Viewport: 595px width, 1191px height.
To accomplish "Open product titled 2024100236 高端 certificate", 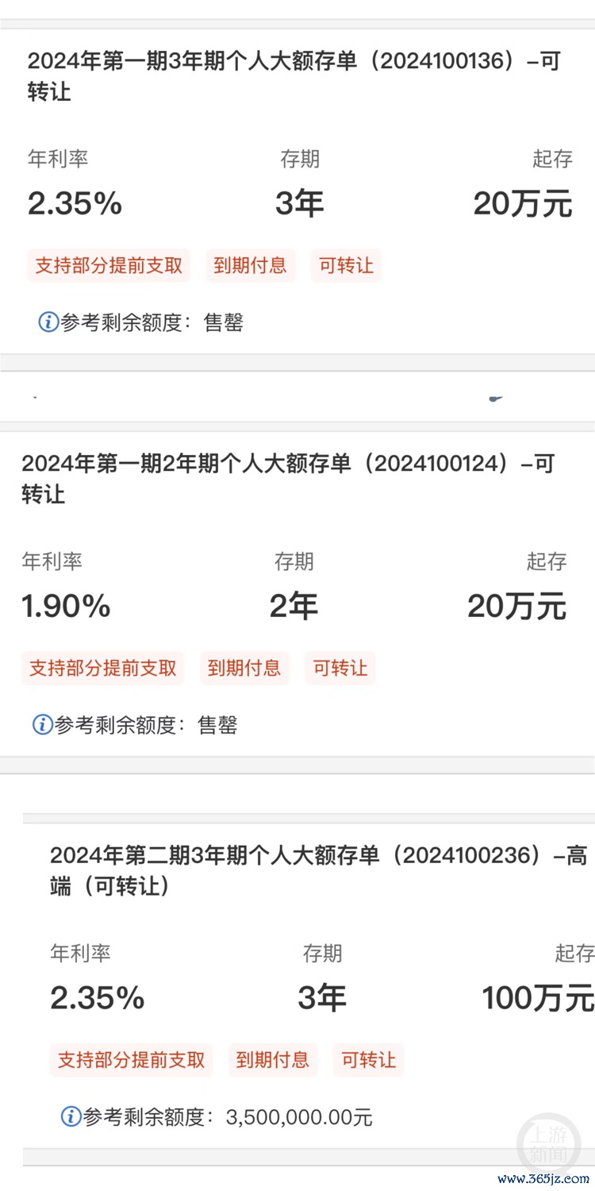I will click(x=319, y=870).
